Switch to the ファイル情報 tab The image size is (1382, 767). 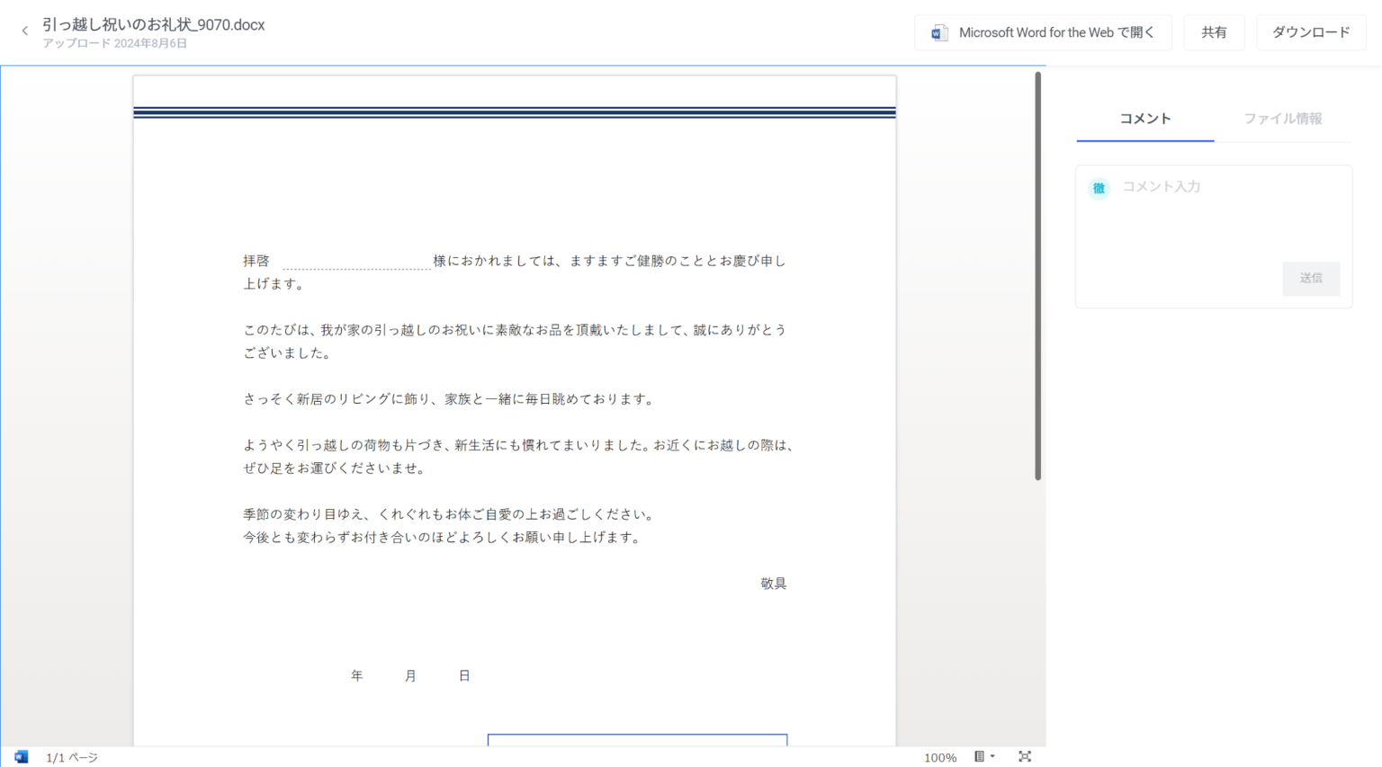click(x=1282, y=119)
